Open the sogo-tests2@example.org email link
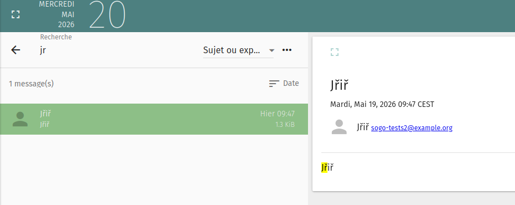515x205 pixels. tap(412, 127)
